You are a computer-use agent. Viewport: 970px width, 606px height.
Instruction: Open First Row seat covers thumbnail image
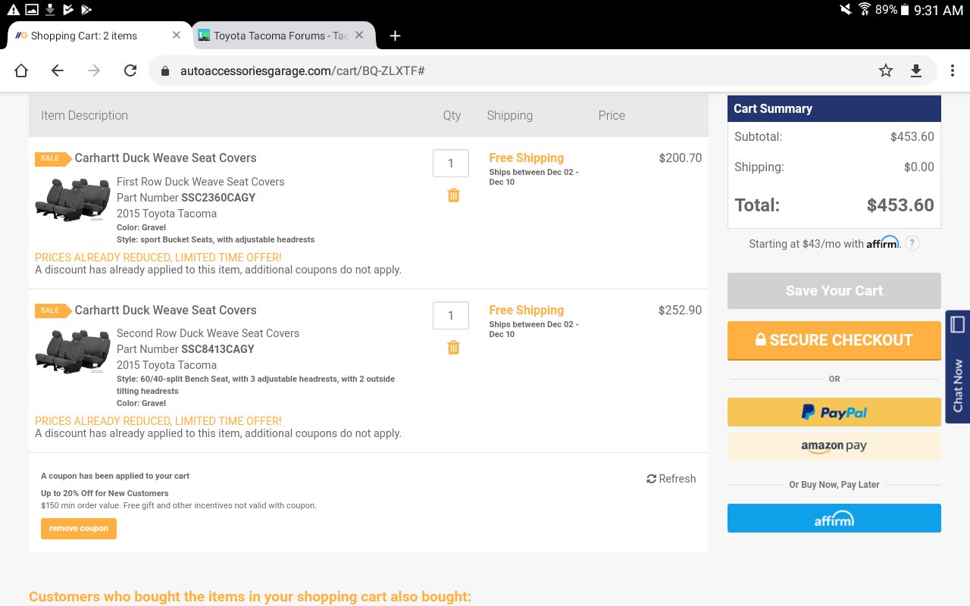coord(73,199)
